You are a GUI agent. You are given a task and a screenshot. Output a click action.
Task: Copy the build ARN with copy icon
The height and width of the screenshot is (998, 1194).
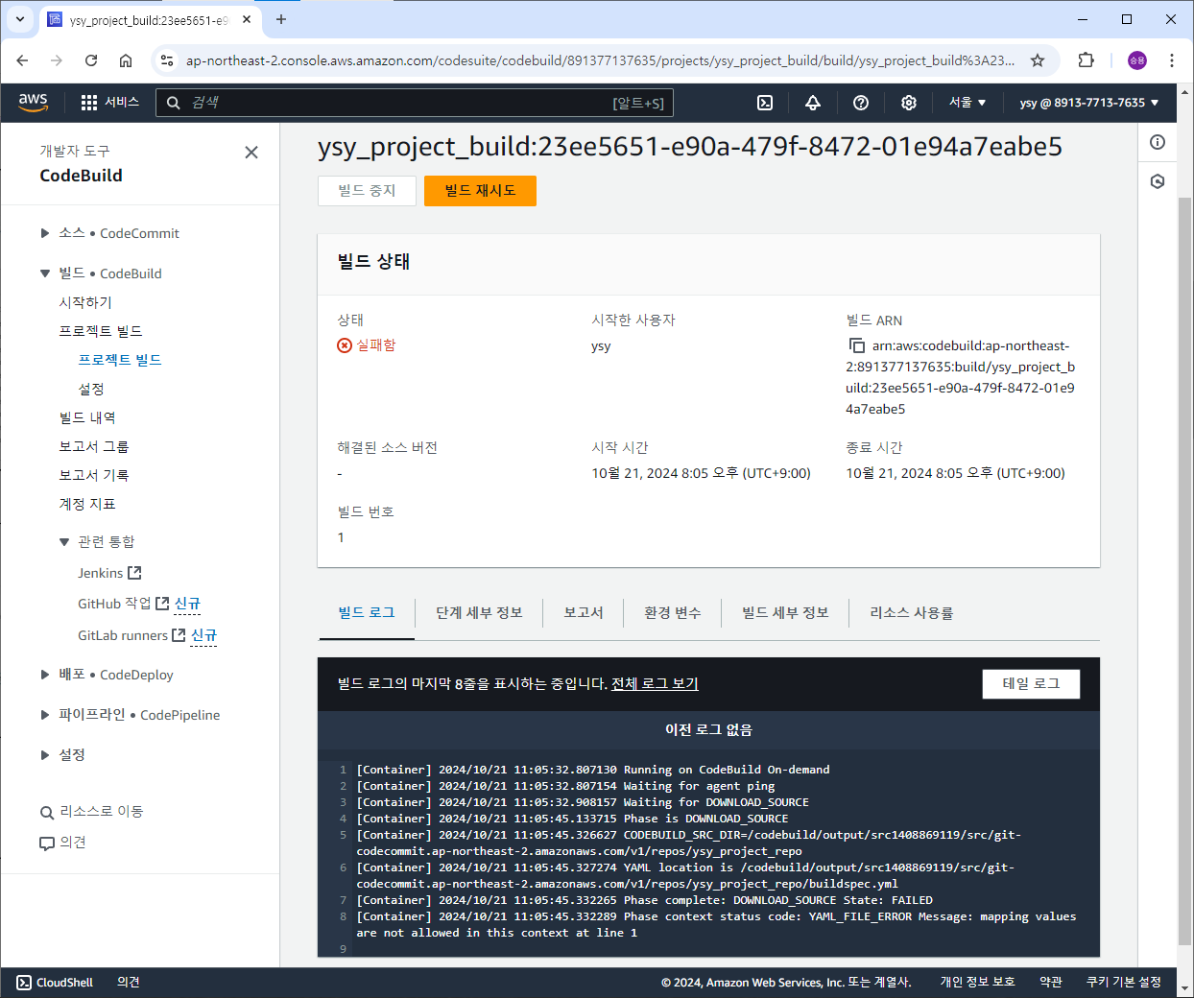[x=856, y=345]
